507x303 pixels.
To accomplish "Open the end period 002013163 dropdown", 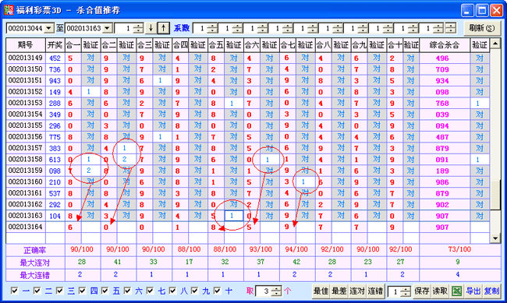I will tap(108, 28).
